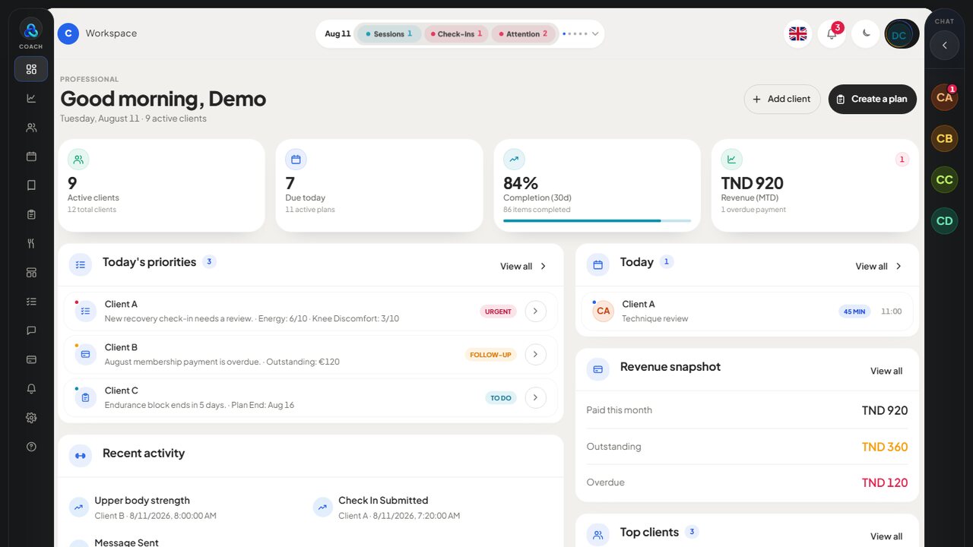This screenshot has height=547, width=973.
Task: View all in the Today panel
Action: (x=879, y=266)
